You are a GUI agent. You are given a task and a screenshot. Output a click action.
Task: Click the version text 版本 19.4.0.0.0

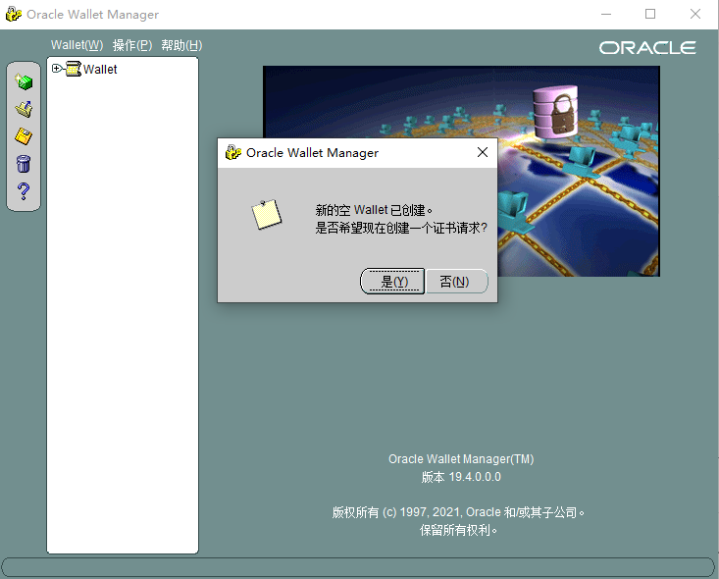461,477
